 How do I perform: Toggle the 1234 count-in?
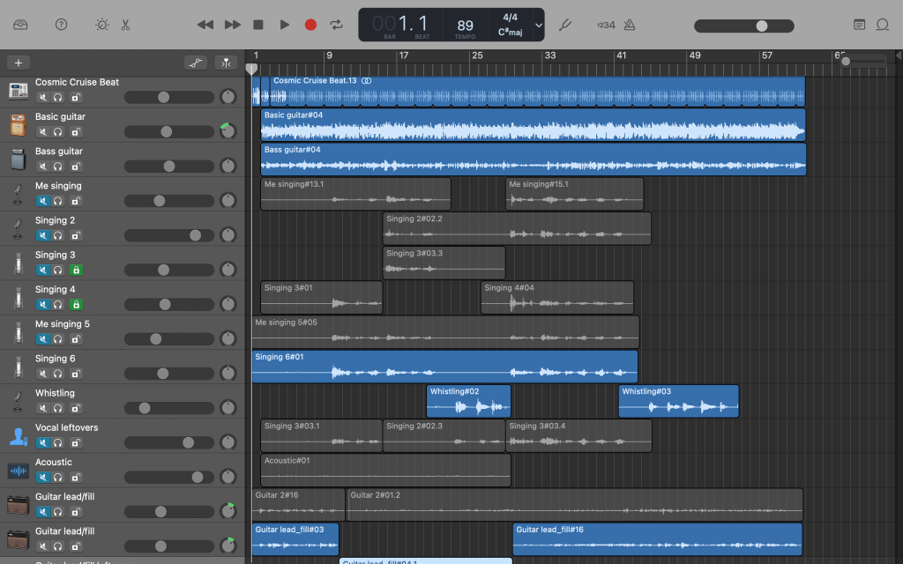[606, 25]
